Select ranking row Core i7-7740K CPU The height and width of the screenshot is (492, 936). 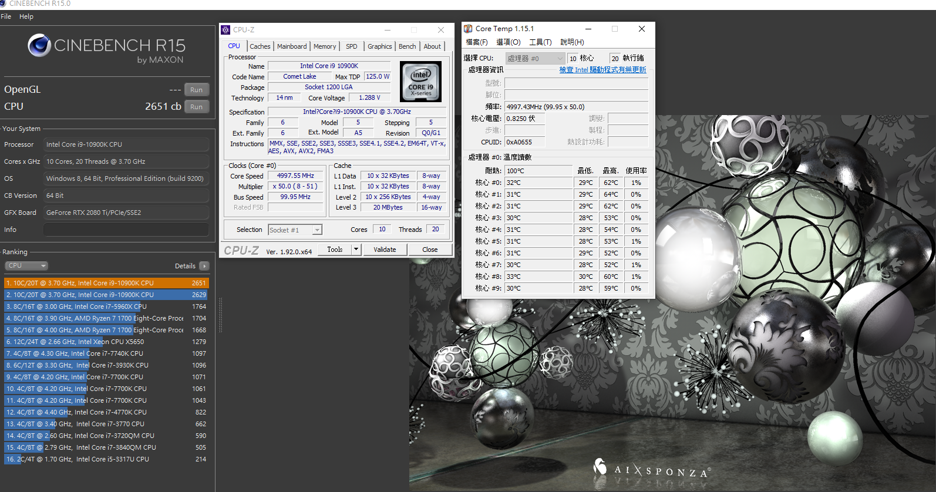click(x=106, y=353)
